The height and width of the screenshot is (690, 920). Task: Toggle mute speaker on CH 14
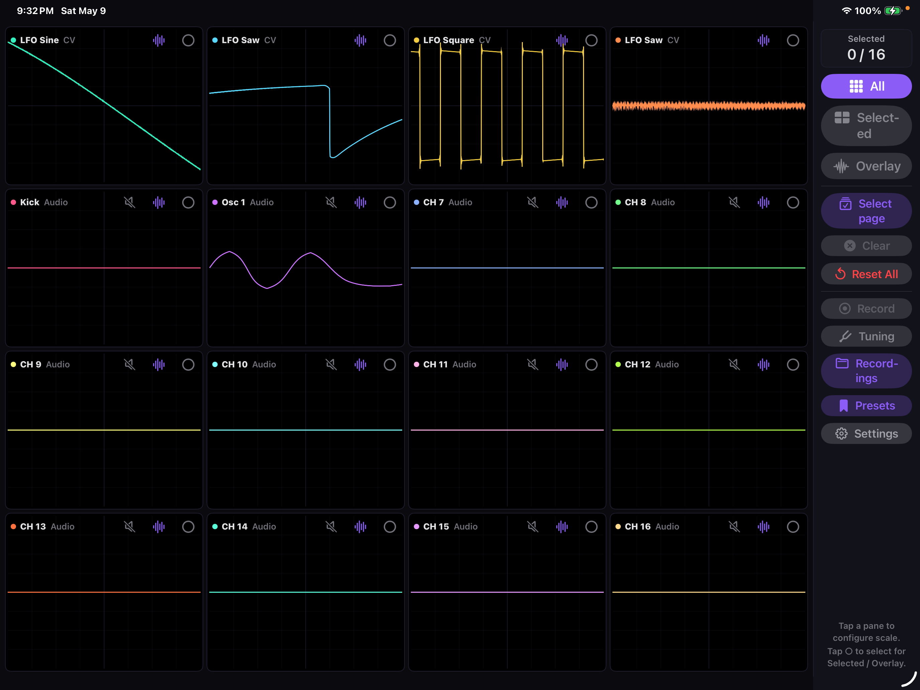click(331, 527)
